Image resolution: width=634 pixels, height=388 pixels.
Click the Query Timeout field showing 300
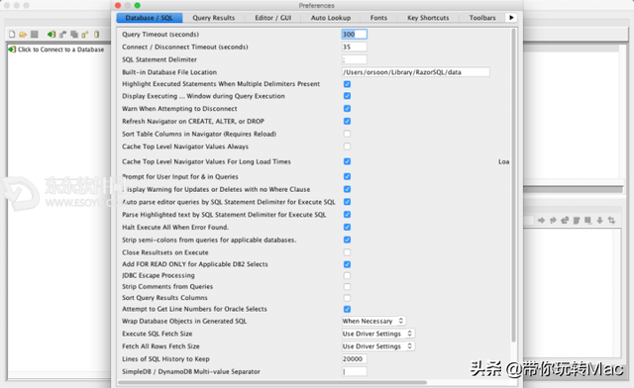coord(355,35)
